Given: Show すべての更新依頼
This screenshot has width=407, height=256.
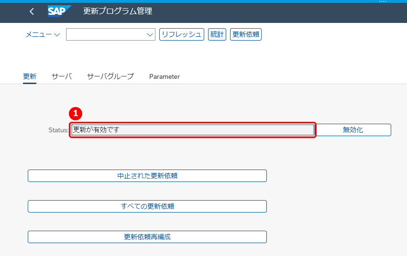Looking at the screenshot, I should (x=147, y=206).
